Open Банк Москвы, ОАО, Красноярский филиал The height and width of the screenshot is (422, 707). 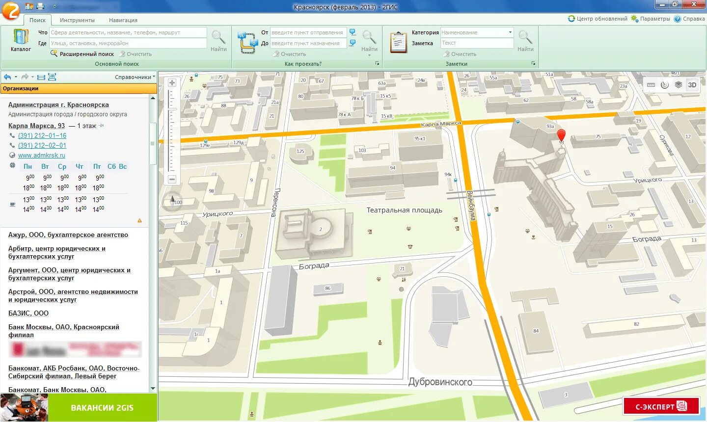64,331
